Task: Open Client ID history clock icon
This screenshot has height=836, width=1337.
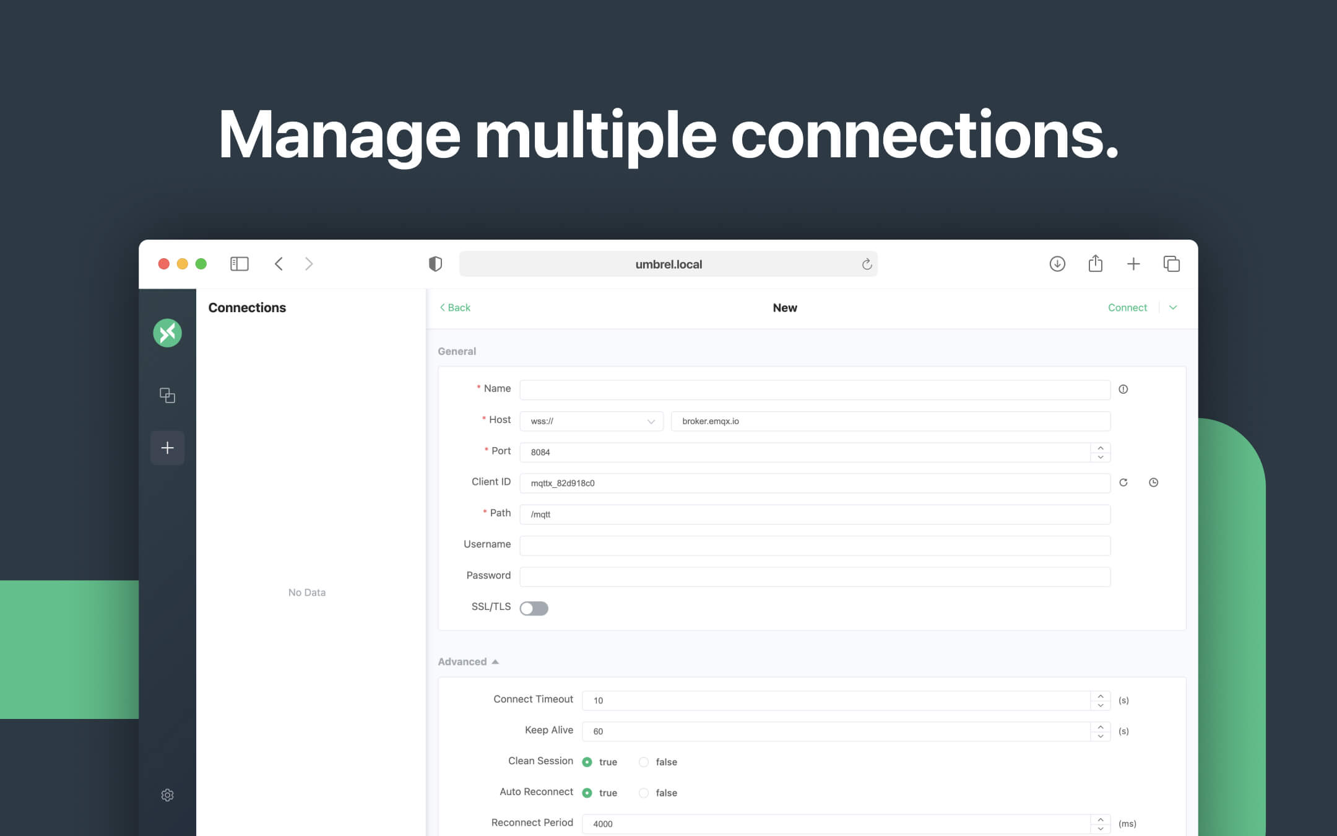Action: click(1154, 482)
